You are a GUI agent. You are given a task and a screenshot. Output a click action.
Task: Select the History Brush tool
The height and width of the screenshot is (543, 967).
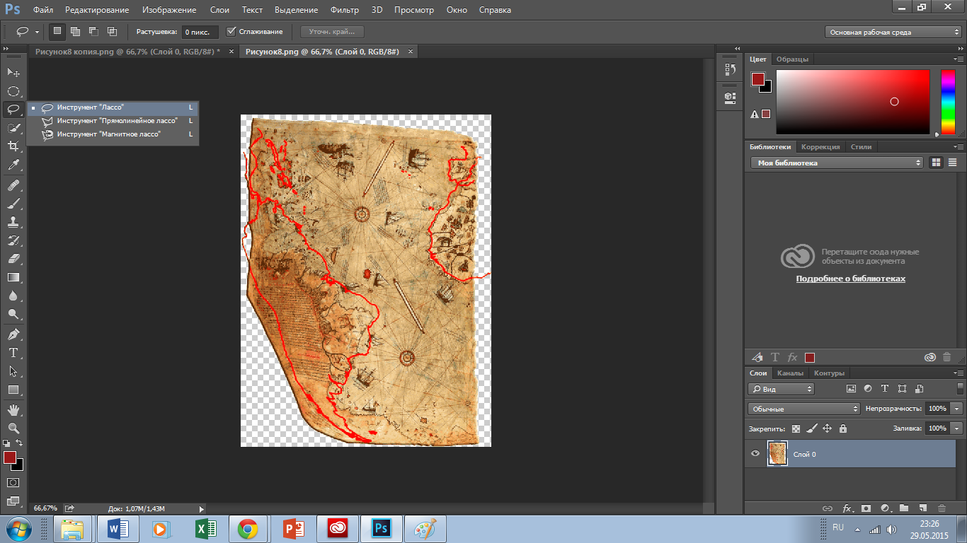tap(13, 240)
